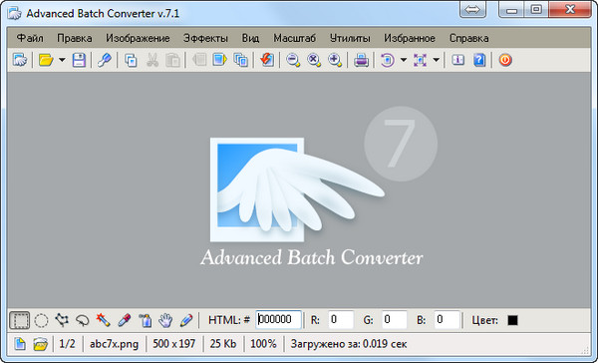
Task: Open image info with the 'i' icon
Action: point(458,60)
